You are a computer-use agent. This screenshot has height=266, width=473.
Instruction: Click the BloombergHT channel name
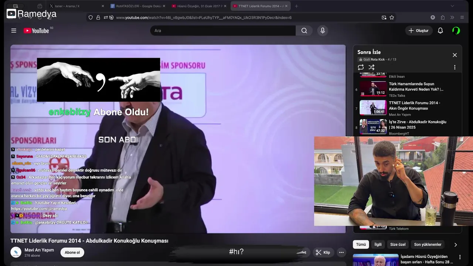pos(399,134)
